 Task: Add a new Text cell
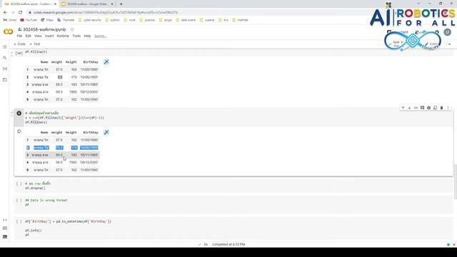tap(35, 44)
